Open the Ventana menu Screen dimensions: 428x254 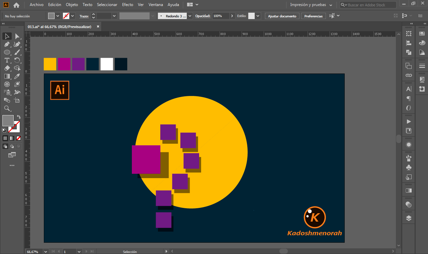click(x=156, y=5)
